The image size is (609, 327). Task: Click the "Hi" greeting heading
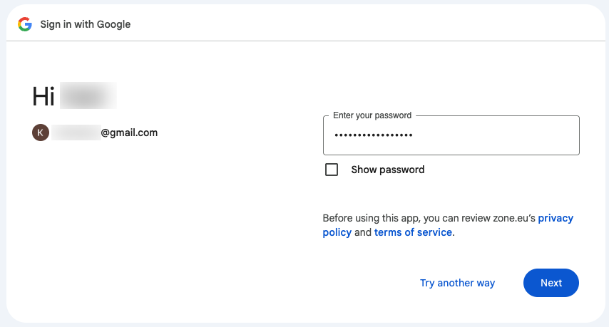[43, 96]
